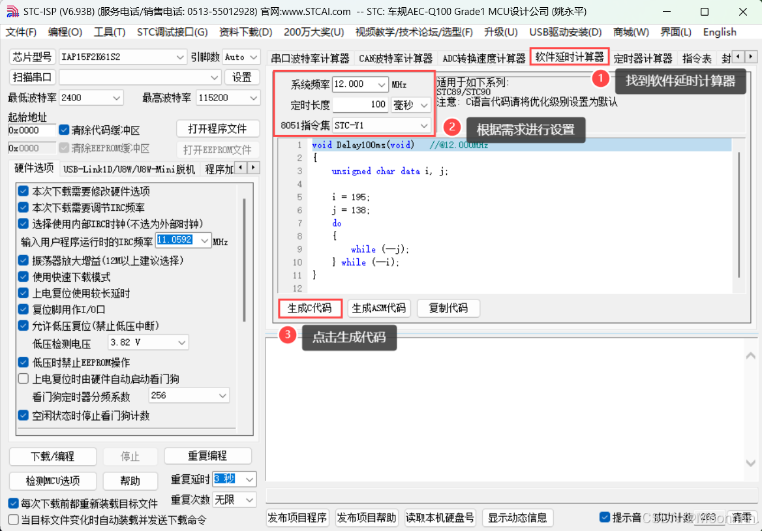Click 下载/编程 button
762x531 pixels.
(x=52, y=457)
